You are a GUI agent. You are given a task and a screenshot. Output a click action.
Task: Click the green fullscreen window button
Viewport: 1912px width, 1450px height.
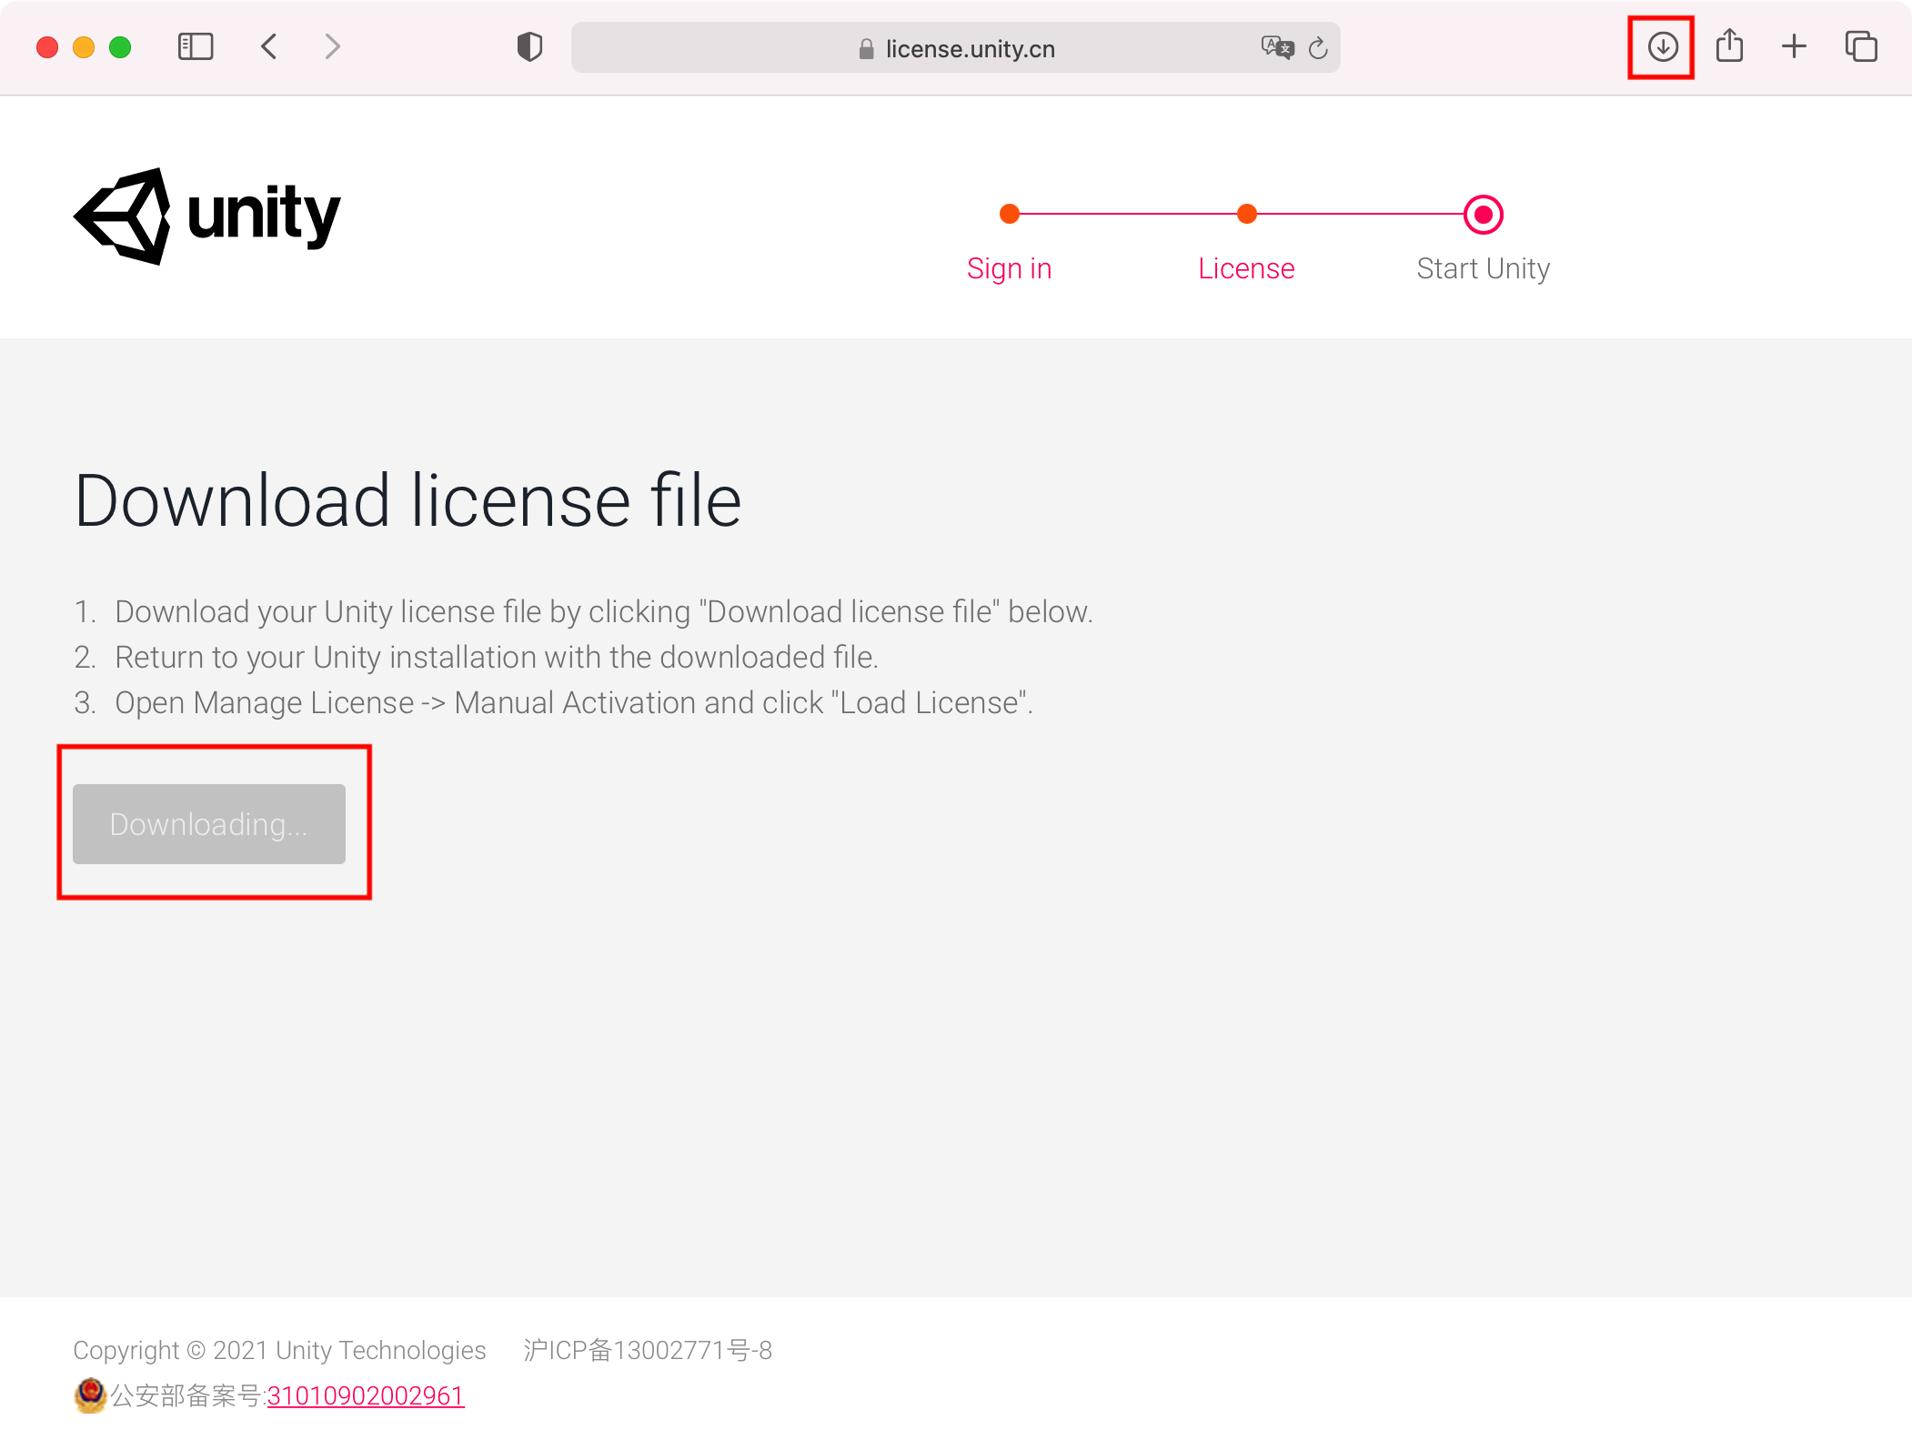[120, 47]
